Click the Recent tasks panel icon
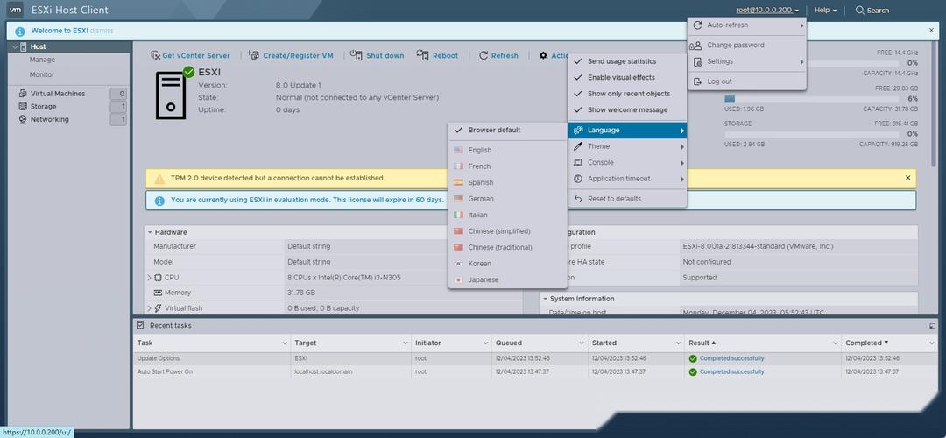This screenshot has width=946, height=438. (140, 325)
